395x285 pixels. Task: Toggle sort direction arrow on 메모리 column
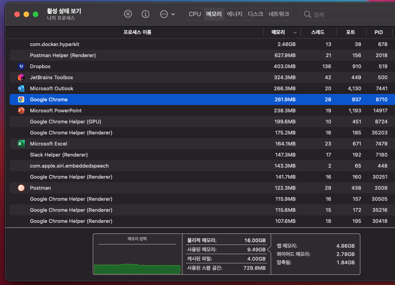(x=295, y=32)
